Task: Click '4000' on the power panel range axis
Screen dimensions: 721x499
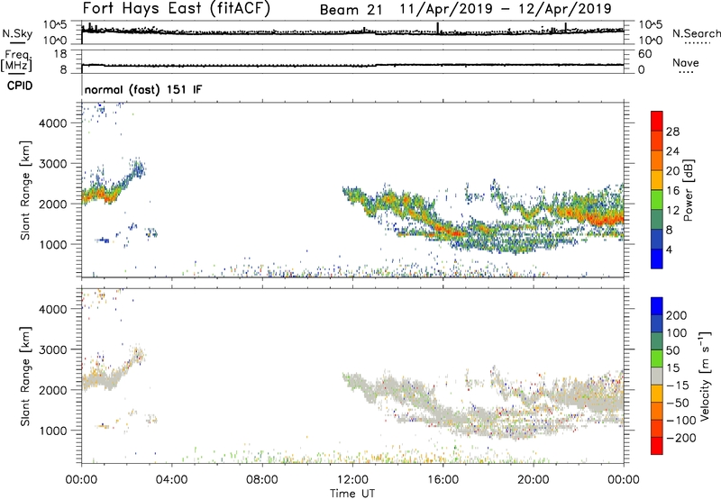Action: coord(53,123)
